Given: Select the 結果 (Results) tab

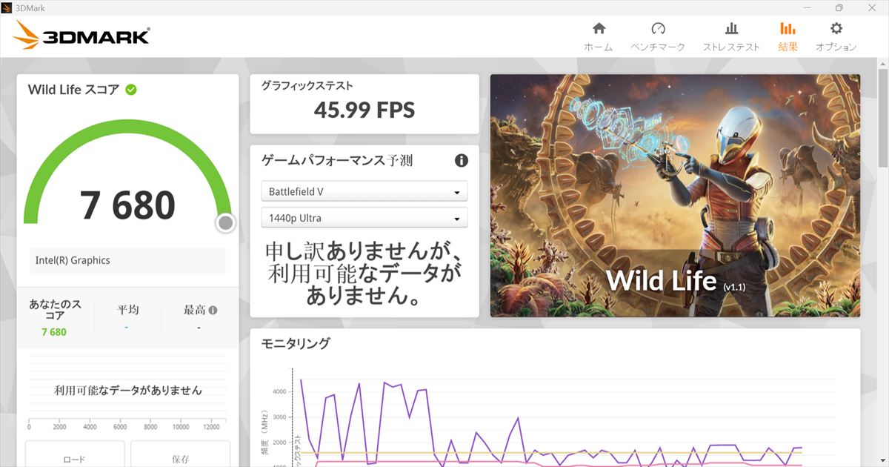Looking at the screenshot, I should click(788, 36).
